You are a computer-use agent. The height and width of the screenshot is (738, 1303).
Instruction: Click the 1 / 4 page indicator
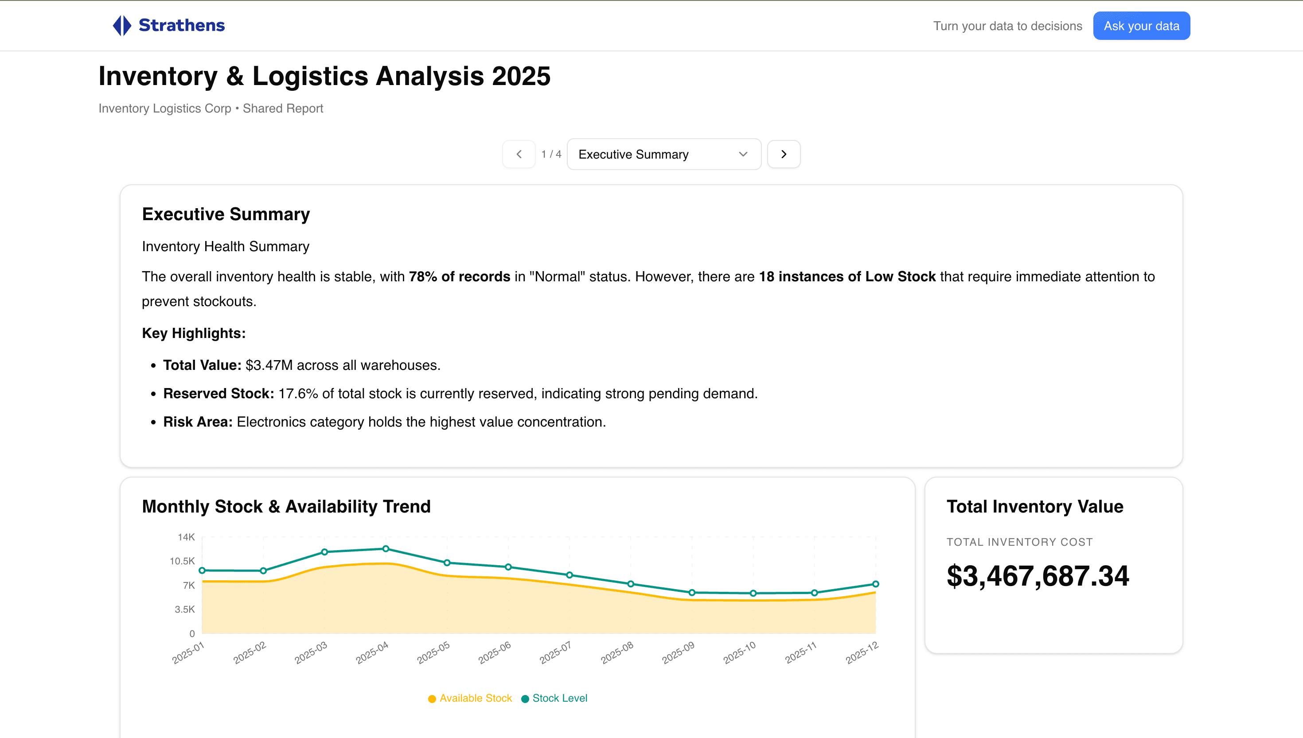(551, 154)
